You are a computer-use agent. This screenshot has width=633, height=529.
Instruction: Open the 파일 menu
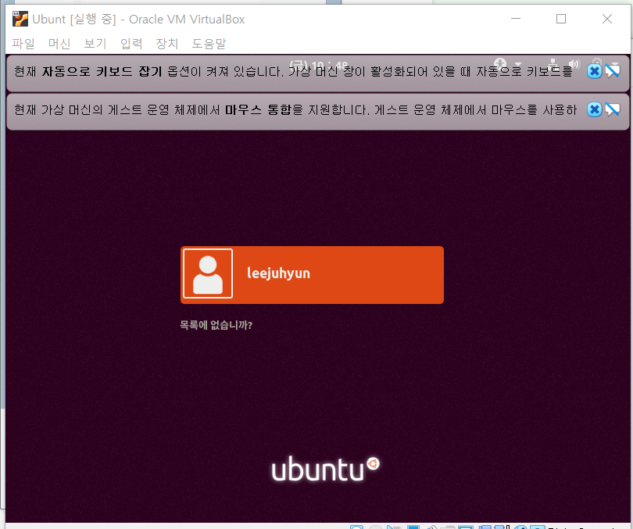23,43
